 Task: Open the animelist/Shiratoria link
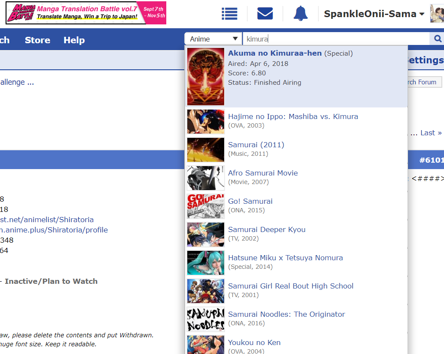click(x=47, y=220)
